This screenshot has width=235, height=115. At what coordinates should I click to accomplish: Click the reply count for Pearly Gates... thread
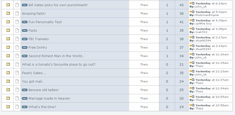tap(167, 73)
